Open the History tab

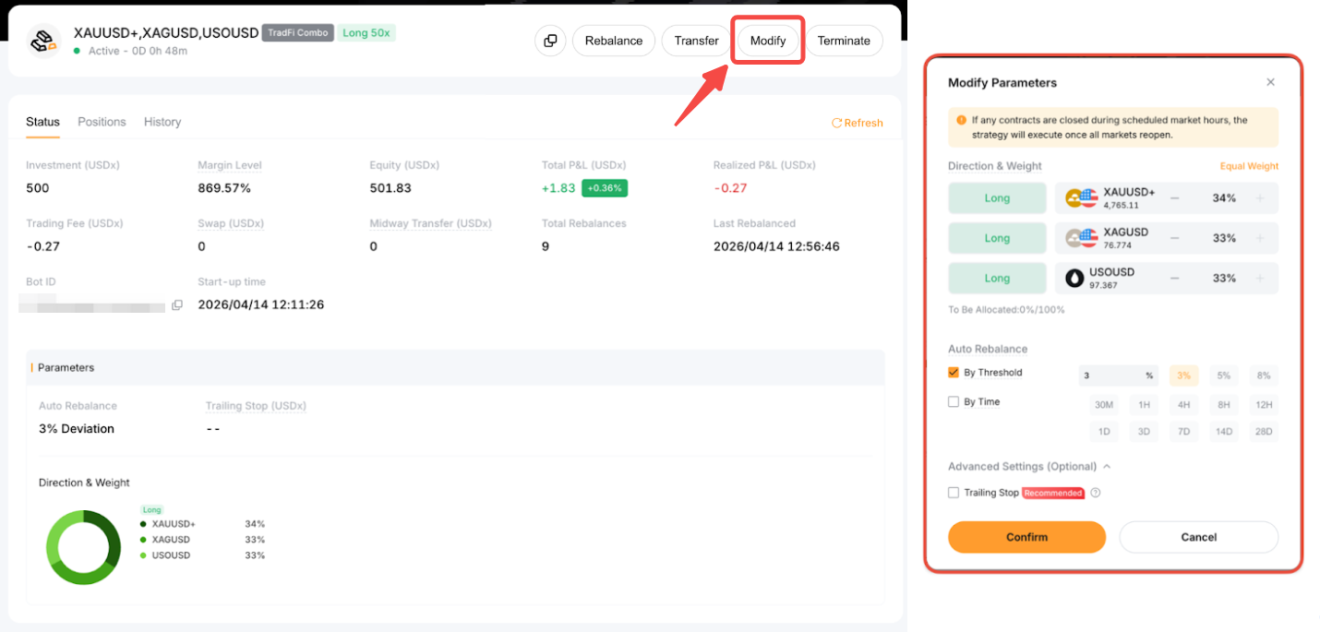click(162, 122)
